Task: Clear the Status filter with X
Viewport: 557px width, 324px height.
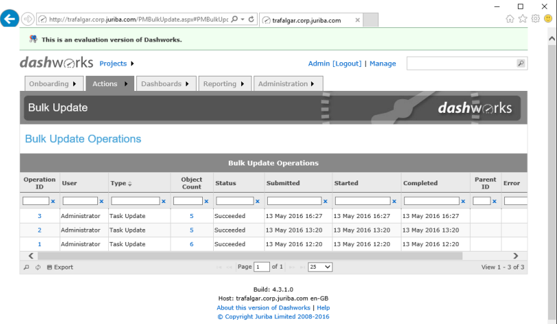Action: 257,202
